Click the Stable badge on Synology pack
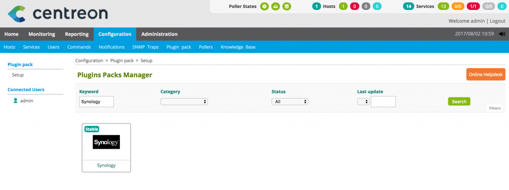 [91, 129]
